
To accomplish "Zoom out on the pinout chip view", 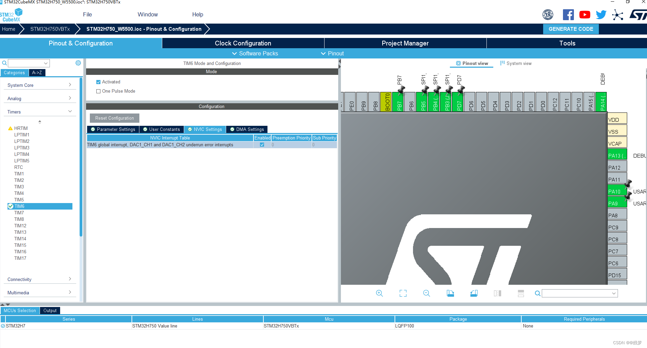I will click(x=427, y=293).
